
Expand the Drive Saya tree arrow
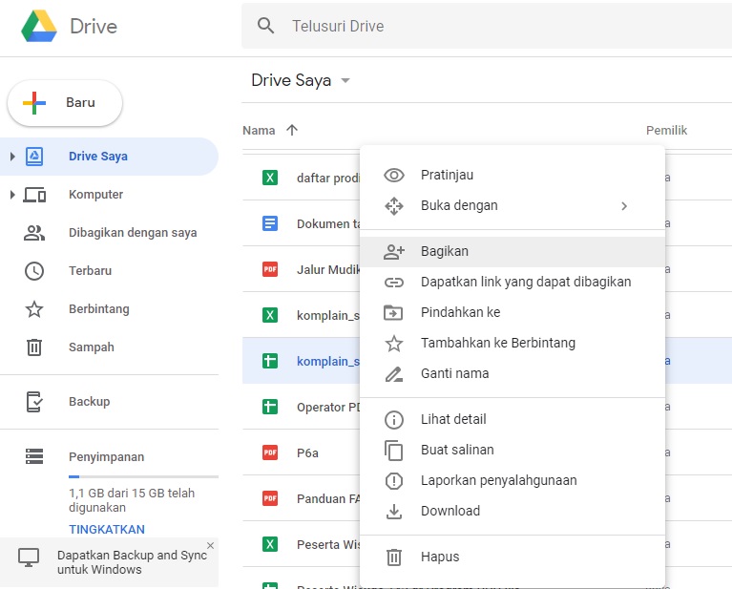coord(11,157)
